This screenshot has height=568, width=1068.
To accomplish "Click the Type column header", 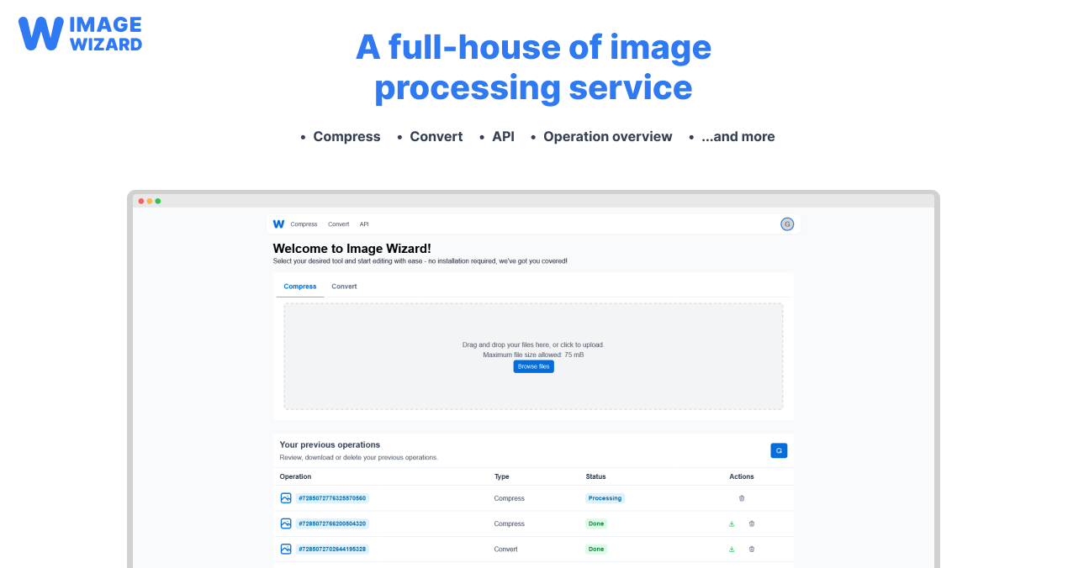I will [502, 476].
